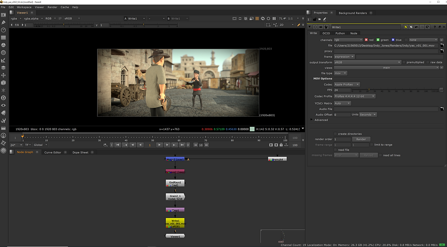
Task: Open the Time nodes menu (clock icon)
Action: (3, 30)
